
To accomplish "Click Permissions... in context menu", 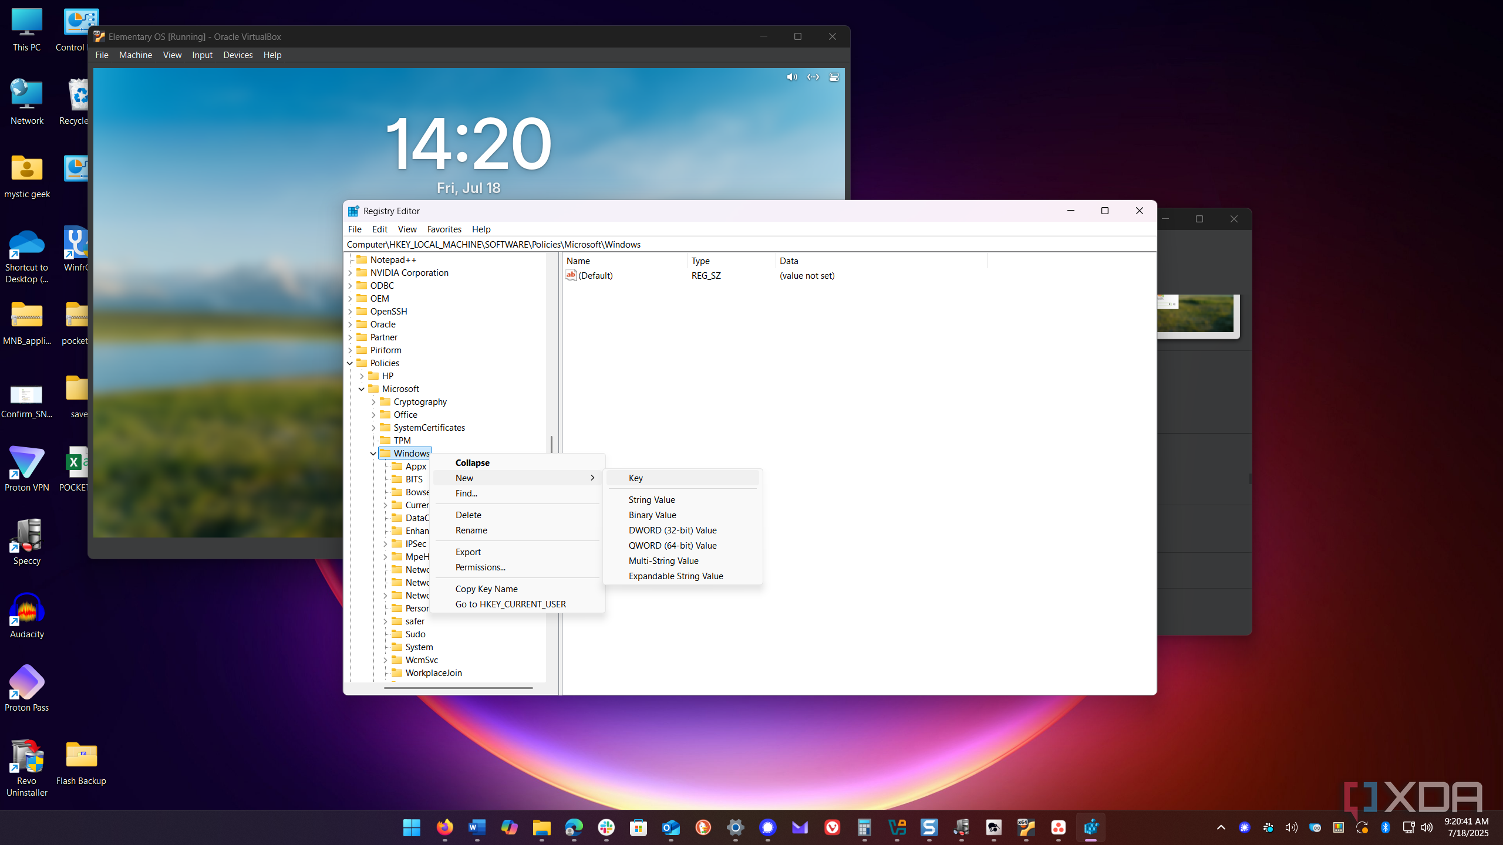I will point(480,567).
